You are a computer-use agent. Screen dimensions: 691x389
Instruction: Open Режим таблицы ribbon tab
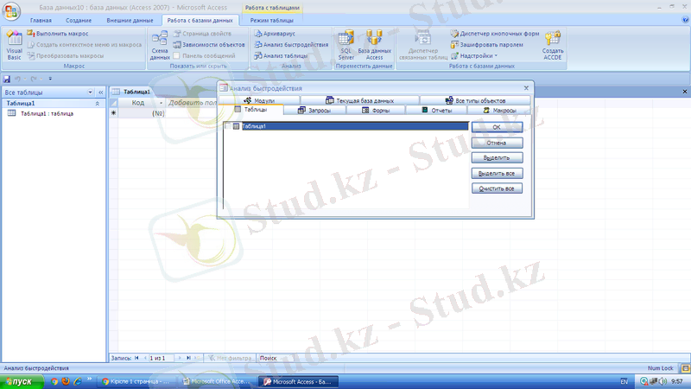point(271,20)
